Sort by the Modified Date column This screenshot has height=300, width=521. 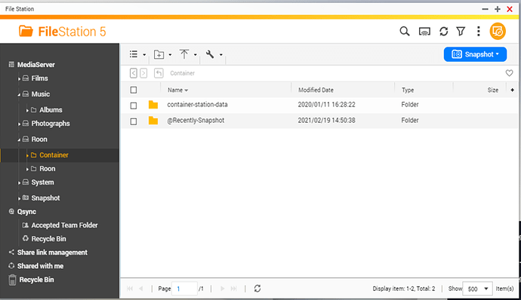(x=316, y=90)
